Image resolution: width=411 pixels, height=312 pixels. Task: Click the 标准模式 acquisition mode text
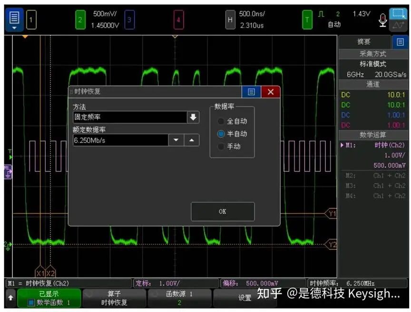pos(373,64)
